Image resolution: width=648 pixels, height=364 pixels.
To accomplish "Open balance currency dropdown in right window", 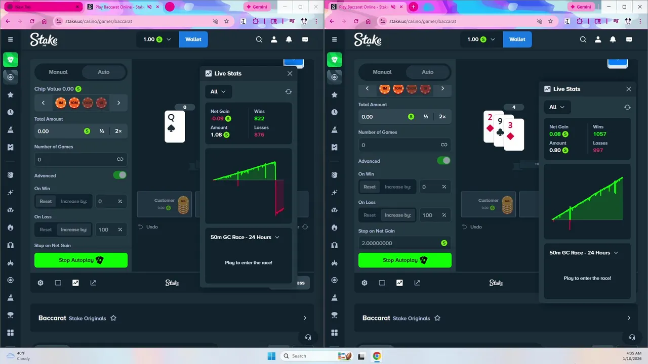I will pyautogui.click(x=481, y=39).
